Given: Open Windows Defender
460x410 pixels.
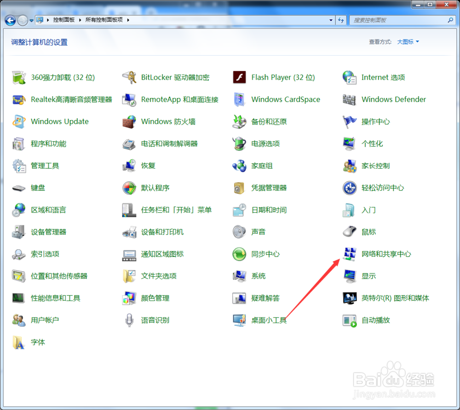Looking at the screenshot, I should (x=394, y=99).
